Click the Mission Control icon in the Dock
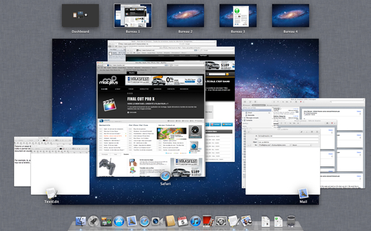This screenshot has height=231, width=371. pos(106,221)
